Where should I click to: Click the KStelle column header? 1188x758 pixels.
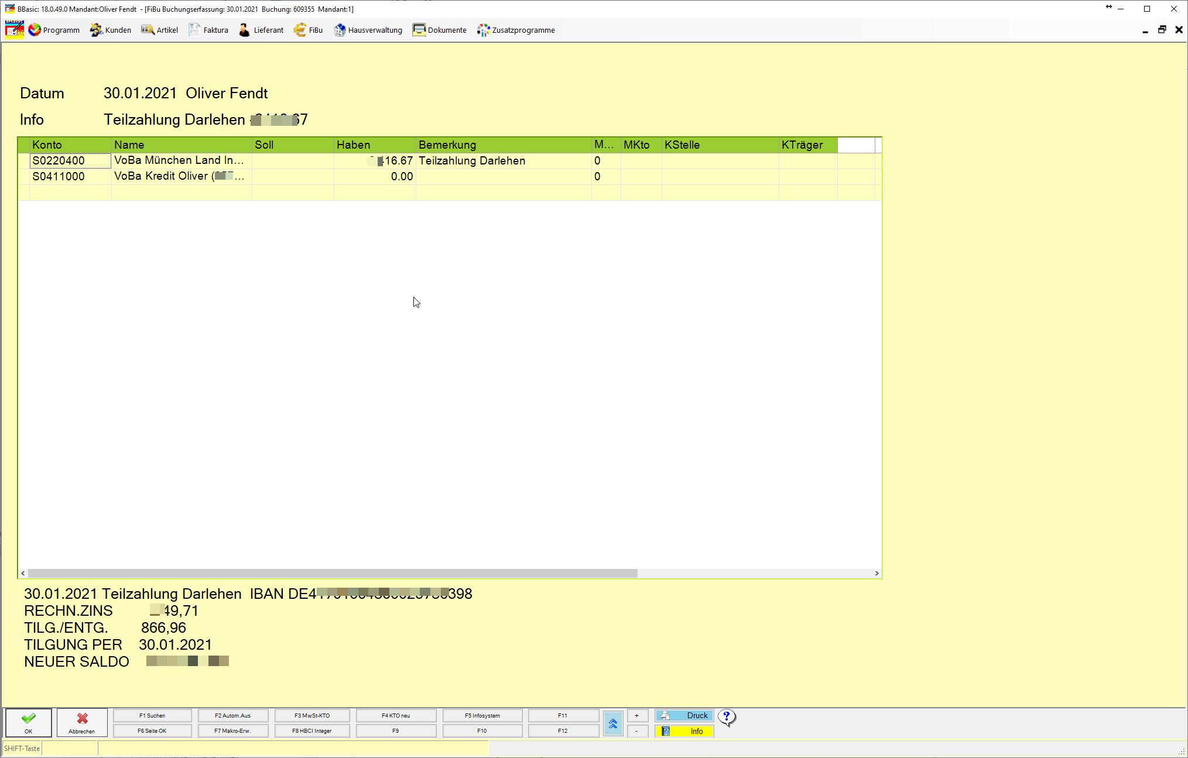pyautogui.click(x=720, y=145)
